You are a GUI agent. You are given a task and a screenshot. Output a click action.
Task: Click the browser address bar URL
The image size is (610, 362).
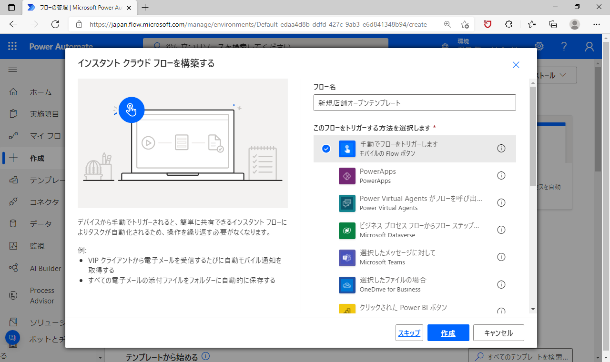coord(258,24)
